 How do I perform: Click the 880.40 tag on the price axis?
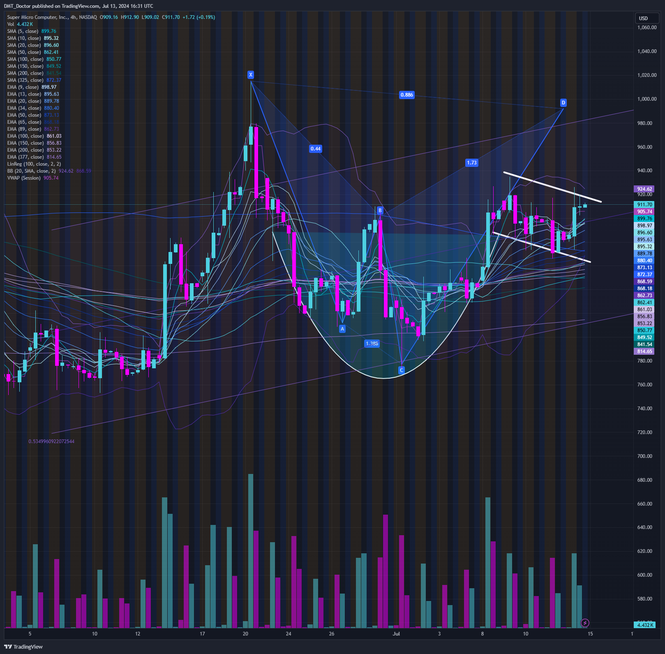(x=644, y=261)
